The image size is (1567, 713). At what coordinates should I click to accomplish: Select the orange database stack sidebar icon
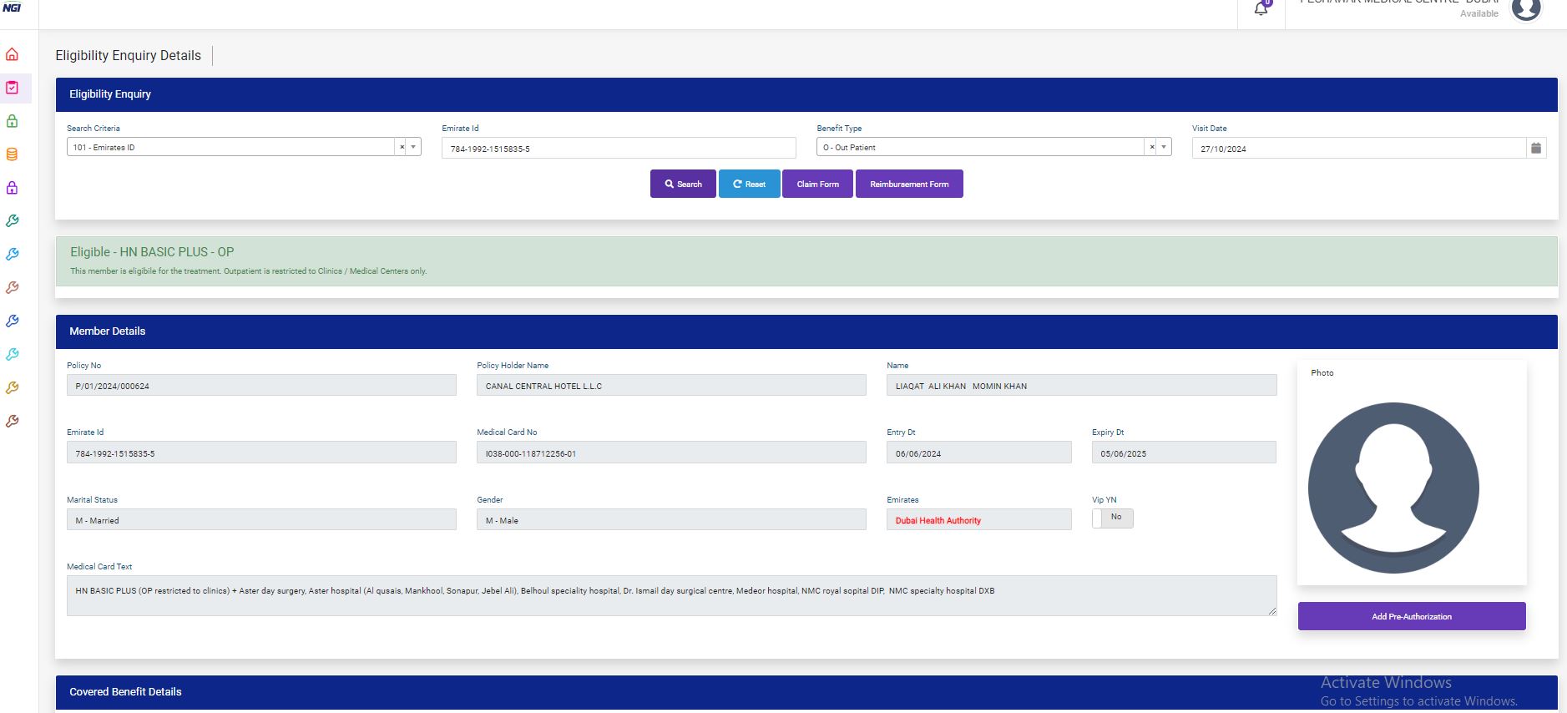[12, 154]
